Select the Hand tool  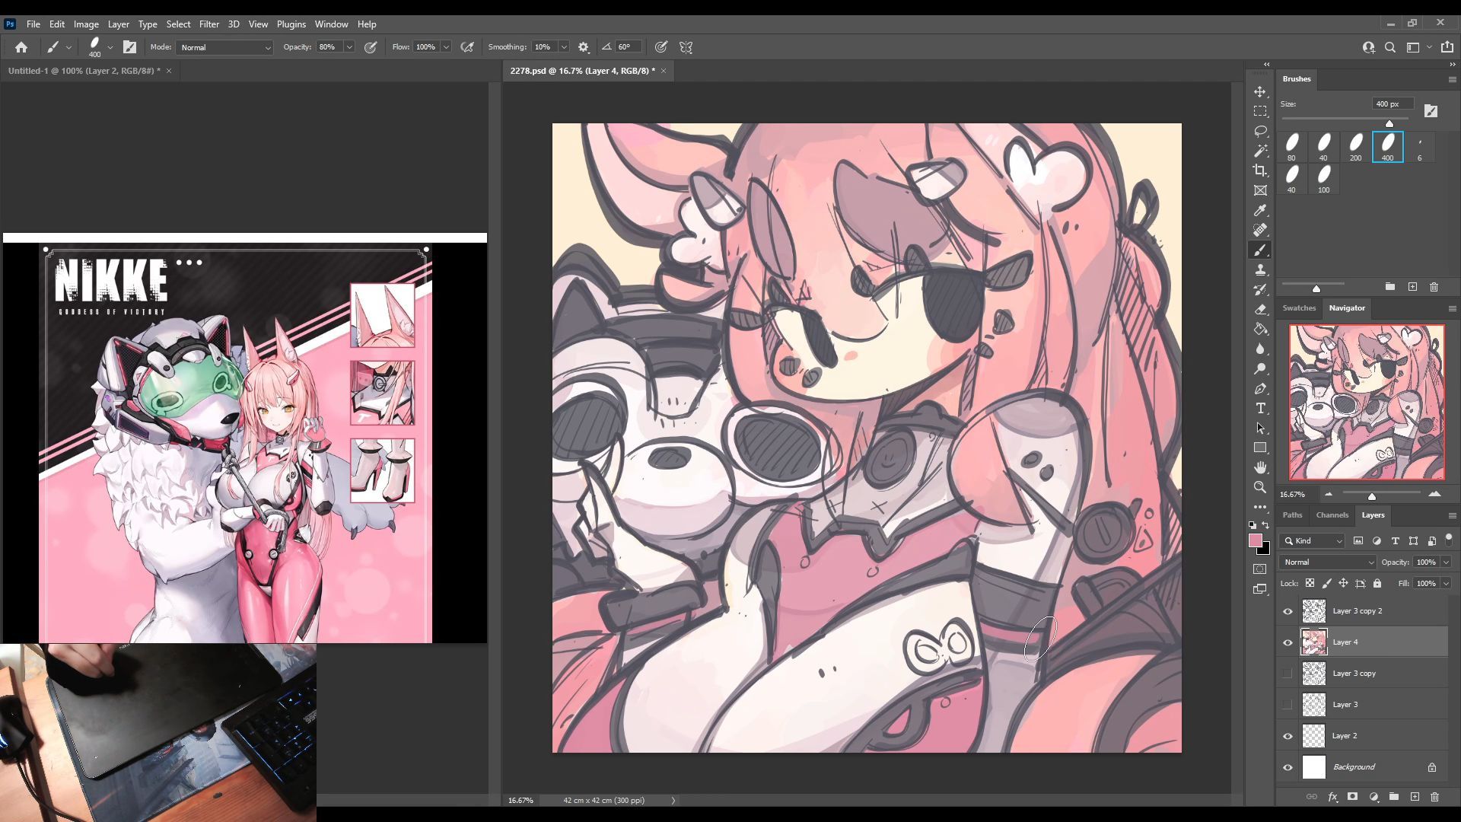click(1260, 467)
